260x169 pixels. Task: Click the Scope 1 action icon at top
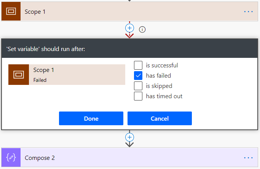(11, 11)
